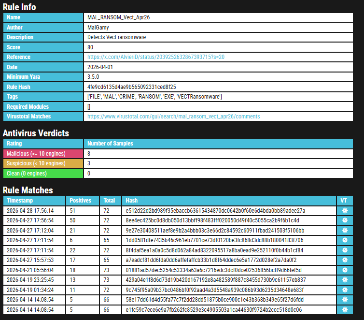
Task: Click hash 8ee4ec425bc0d8db050d13bb… cell
Action: click(x=229, y=220)
